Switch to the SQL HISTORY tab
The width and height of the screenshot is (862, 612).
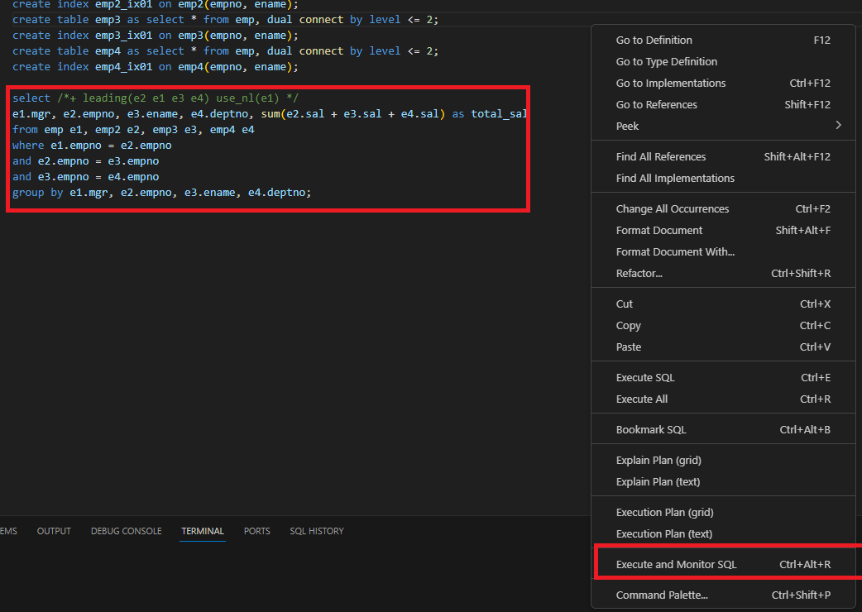[317, 531]
